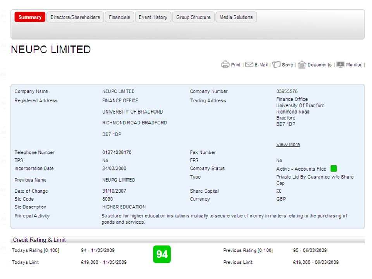Click registered address line RICHMOND ROAD BRADFORD
Image resolution: width=372 pixels, height=279 pixels.
pos(134,123)
